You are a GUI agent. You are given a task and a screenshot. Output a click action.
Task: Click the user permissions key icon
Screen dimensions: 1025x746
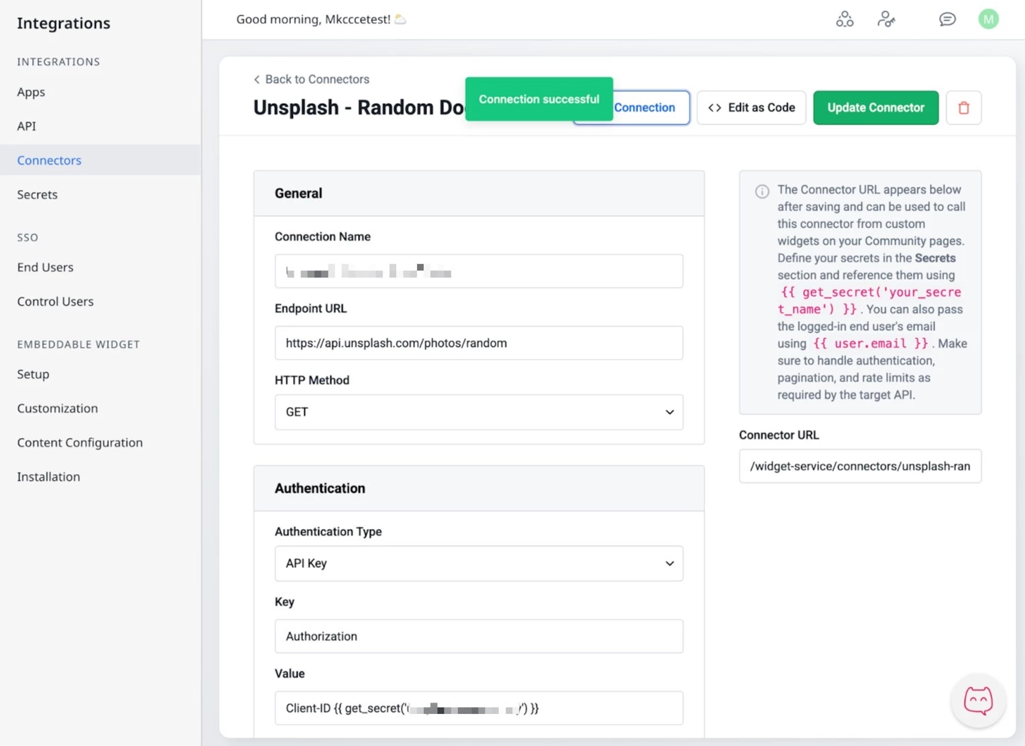886,19
